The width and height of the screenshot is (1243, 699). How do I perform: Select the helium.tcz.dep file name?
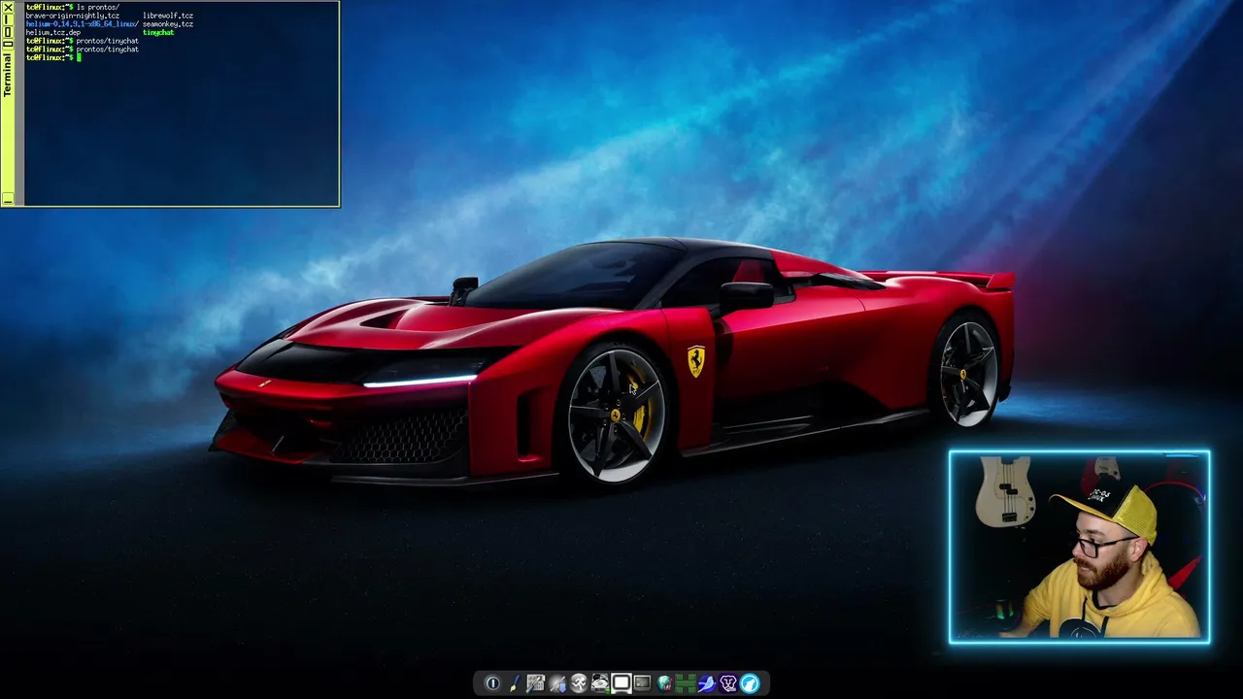tap(53, 32)
